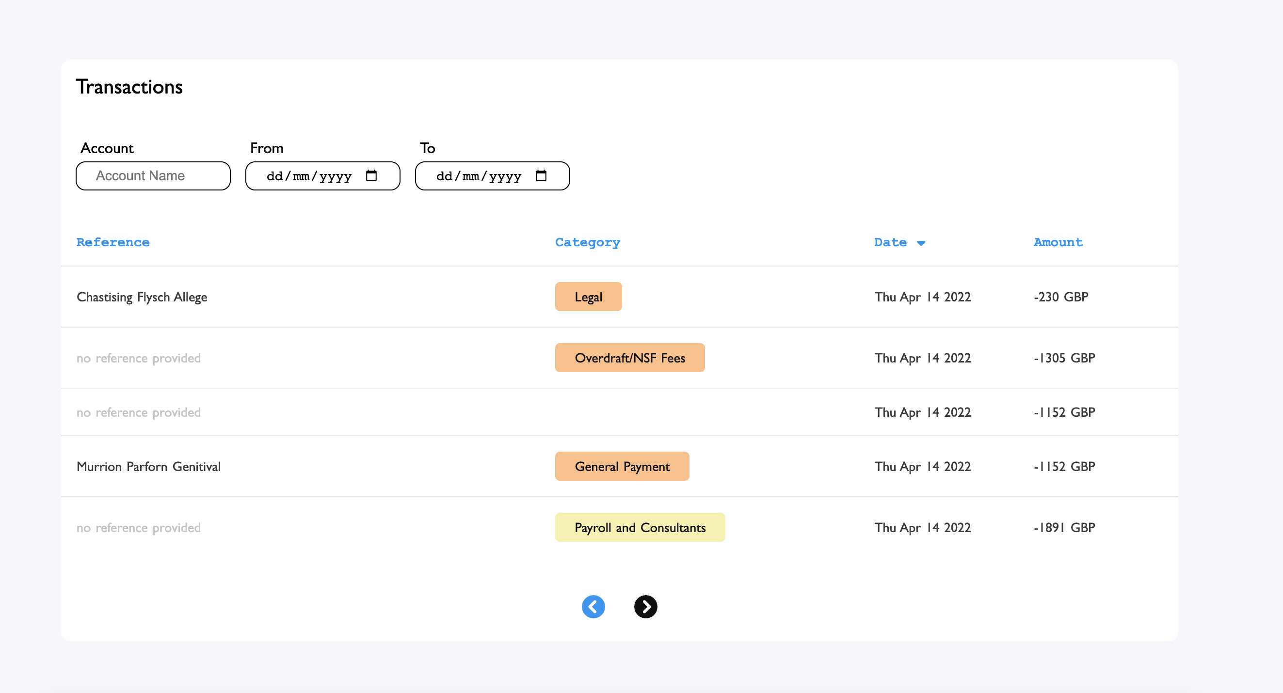Click 'no reference provided' in Payroll row
The image size is (1283, 693).
139,528
